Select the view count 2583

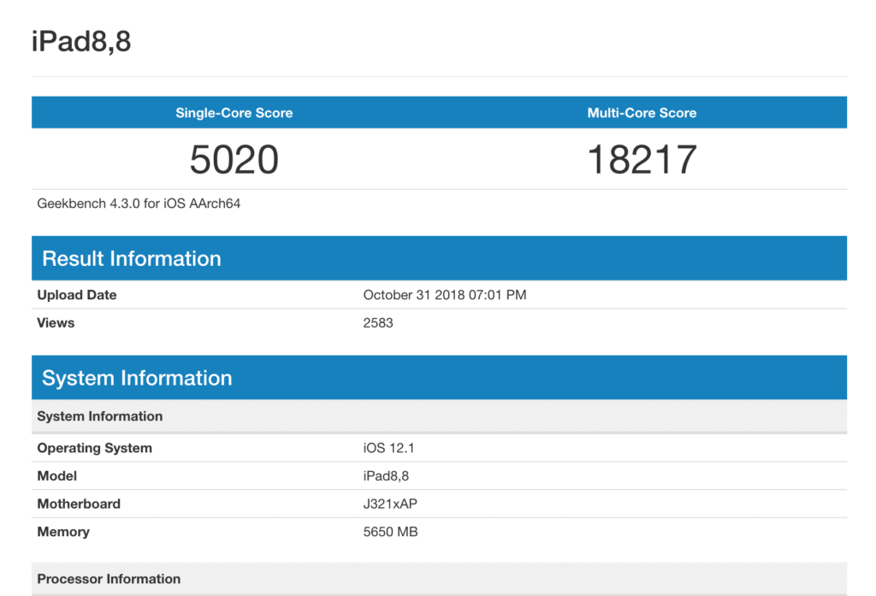[x=378, y=323]
